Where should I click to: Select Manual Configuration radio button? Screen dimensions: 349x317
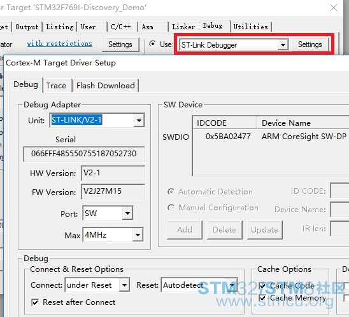[x=171, y=208]
